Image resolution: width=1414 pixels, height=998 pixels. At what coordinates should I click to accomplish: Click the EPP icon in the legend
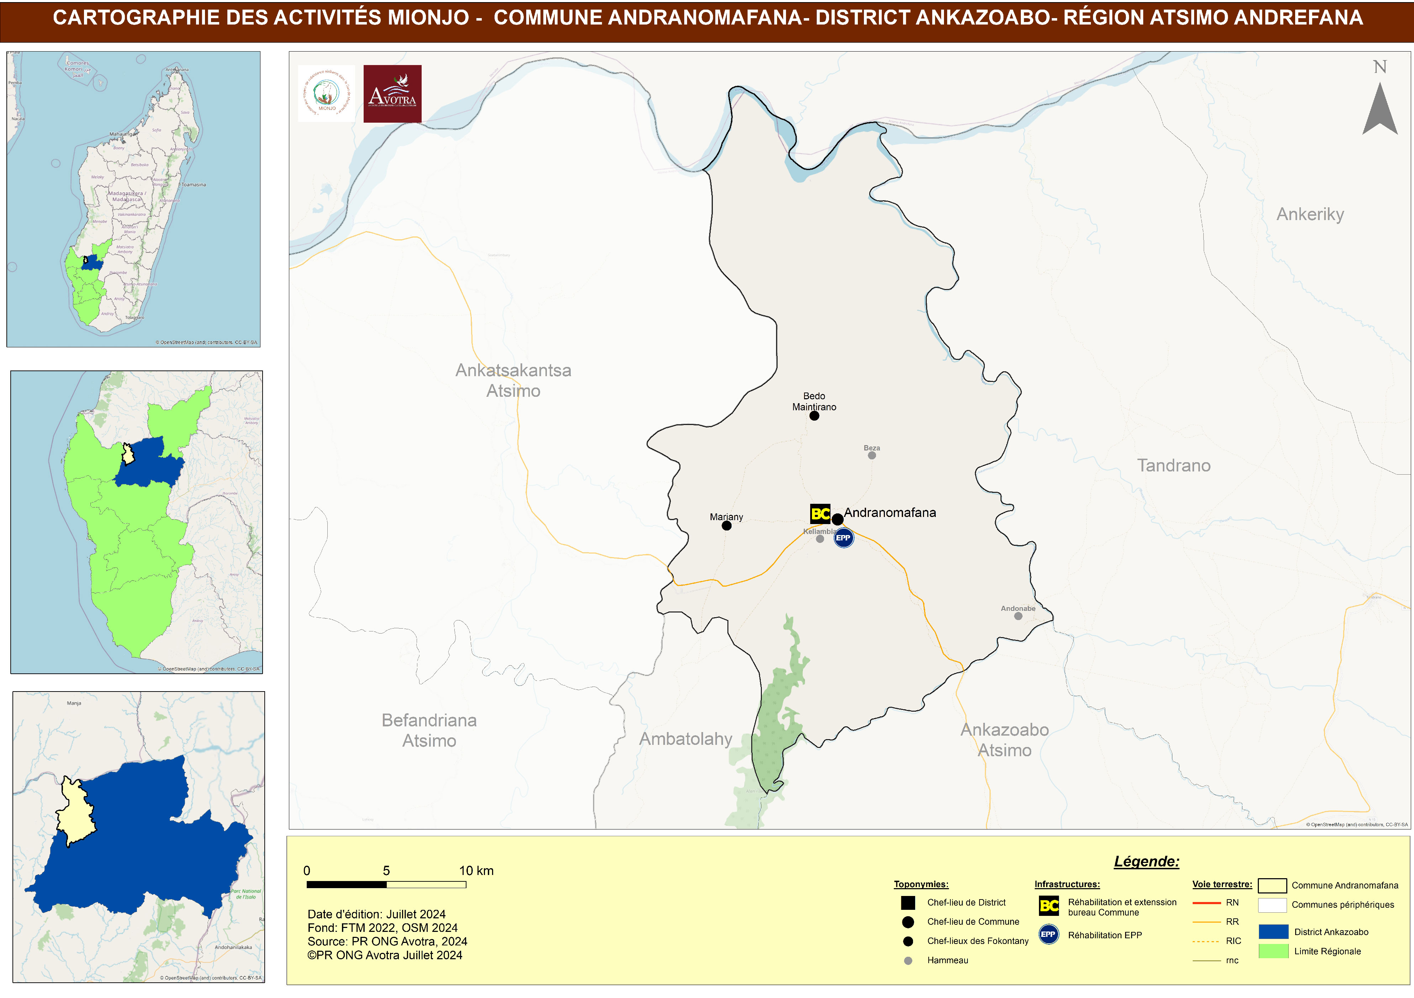pyautogui.click(x=1048, y=934)
